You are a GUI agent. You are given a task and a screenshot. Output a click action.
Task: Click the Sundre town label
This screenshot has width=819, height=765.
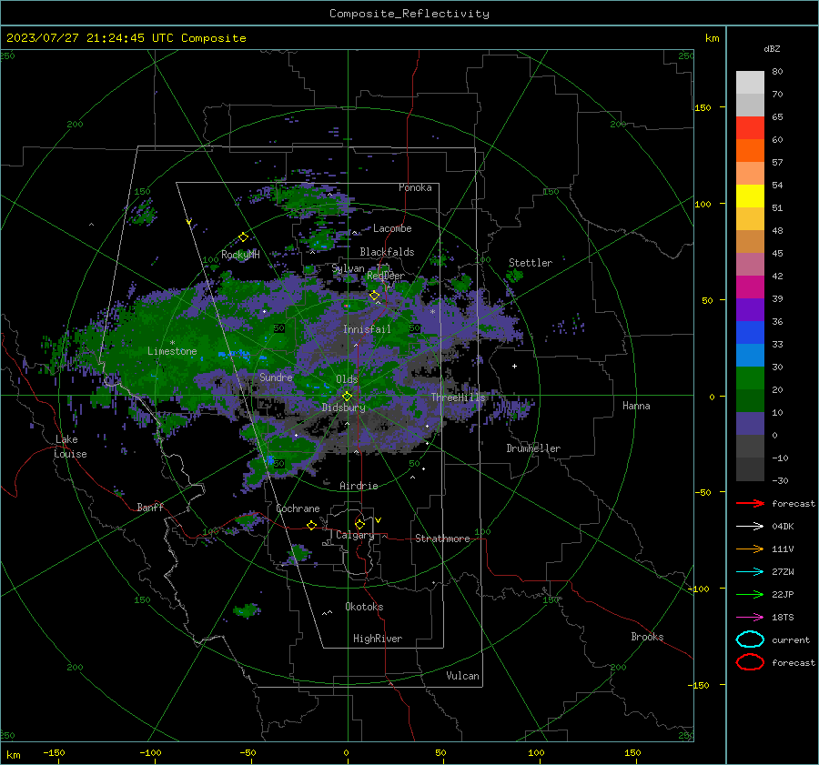coord(276,377)
